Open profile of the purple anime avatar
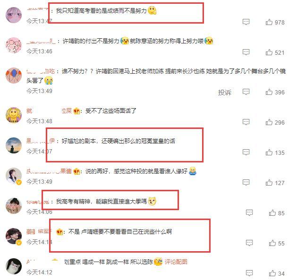 [14, 15]
